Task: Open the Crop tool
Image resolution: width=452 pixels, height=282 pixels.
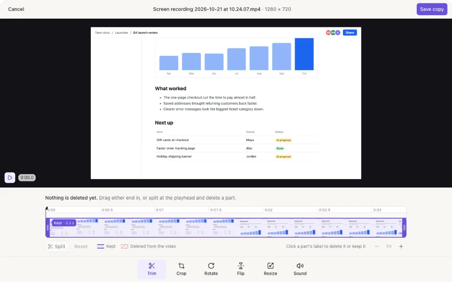Action: point(181,269)
